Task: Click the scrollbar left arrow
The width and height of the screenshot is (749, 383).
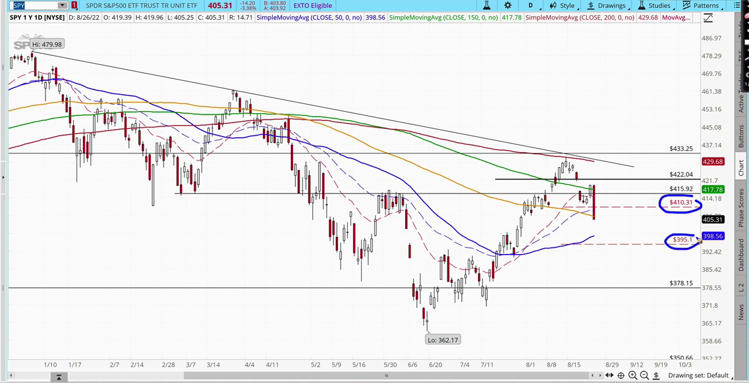Action: [x=11, y=375]
